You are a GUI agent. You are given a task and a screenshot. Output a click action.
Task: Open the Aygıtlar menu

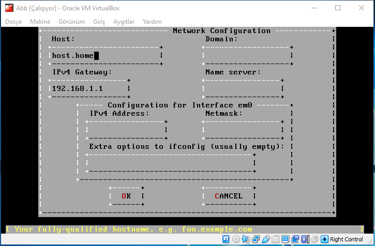(124, 22)
